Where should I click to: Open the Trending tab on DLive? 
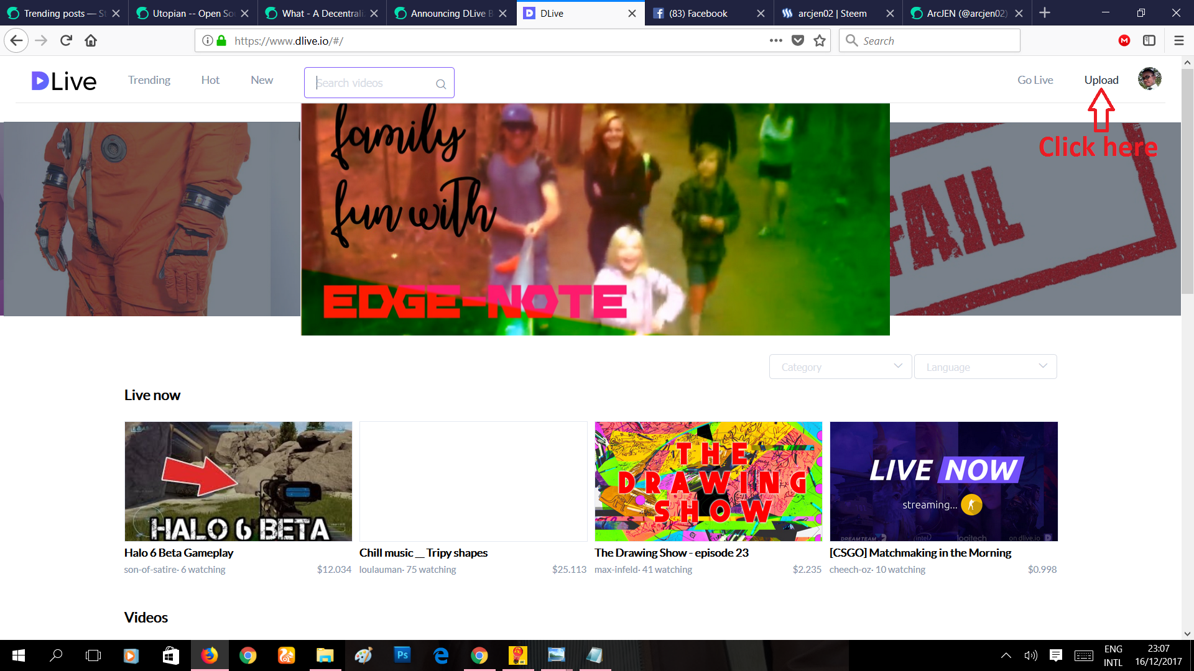click(x=149, y=80)
